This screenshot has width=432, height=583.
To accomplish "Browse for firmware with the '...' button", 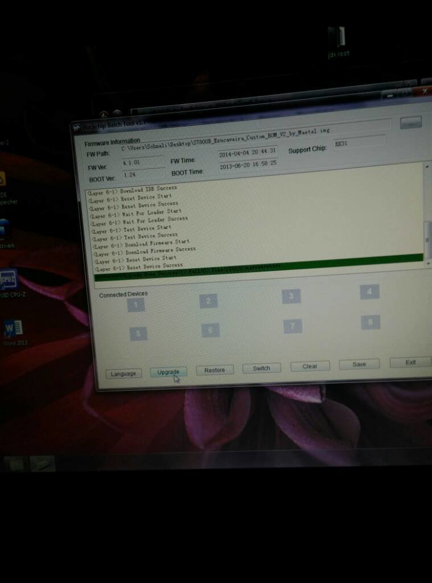I will (x=411, y=123).
